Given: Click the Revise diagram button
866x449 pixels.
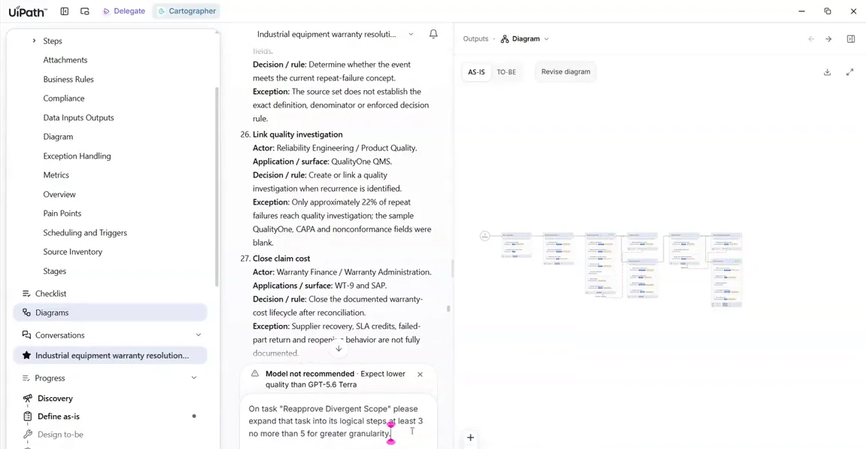Looking at the screenshot, I should pyautogui.click(x=566, y=71).
